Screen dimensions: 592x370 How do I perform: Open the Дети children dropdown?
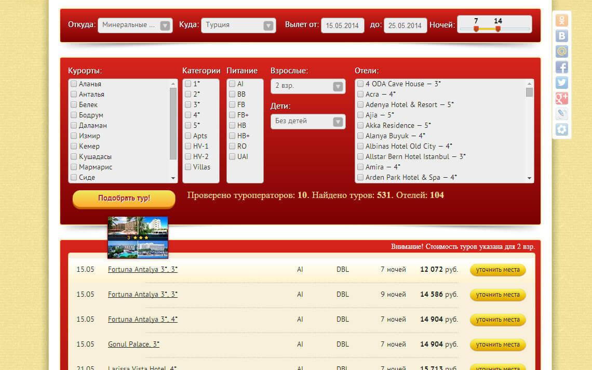click(x=308, y=121)
